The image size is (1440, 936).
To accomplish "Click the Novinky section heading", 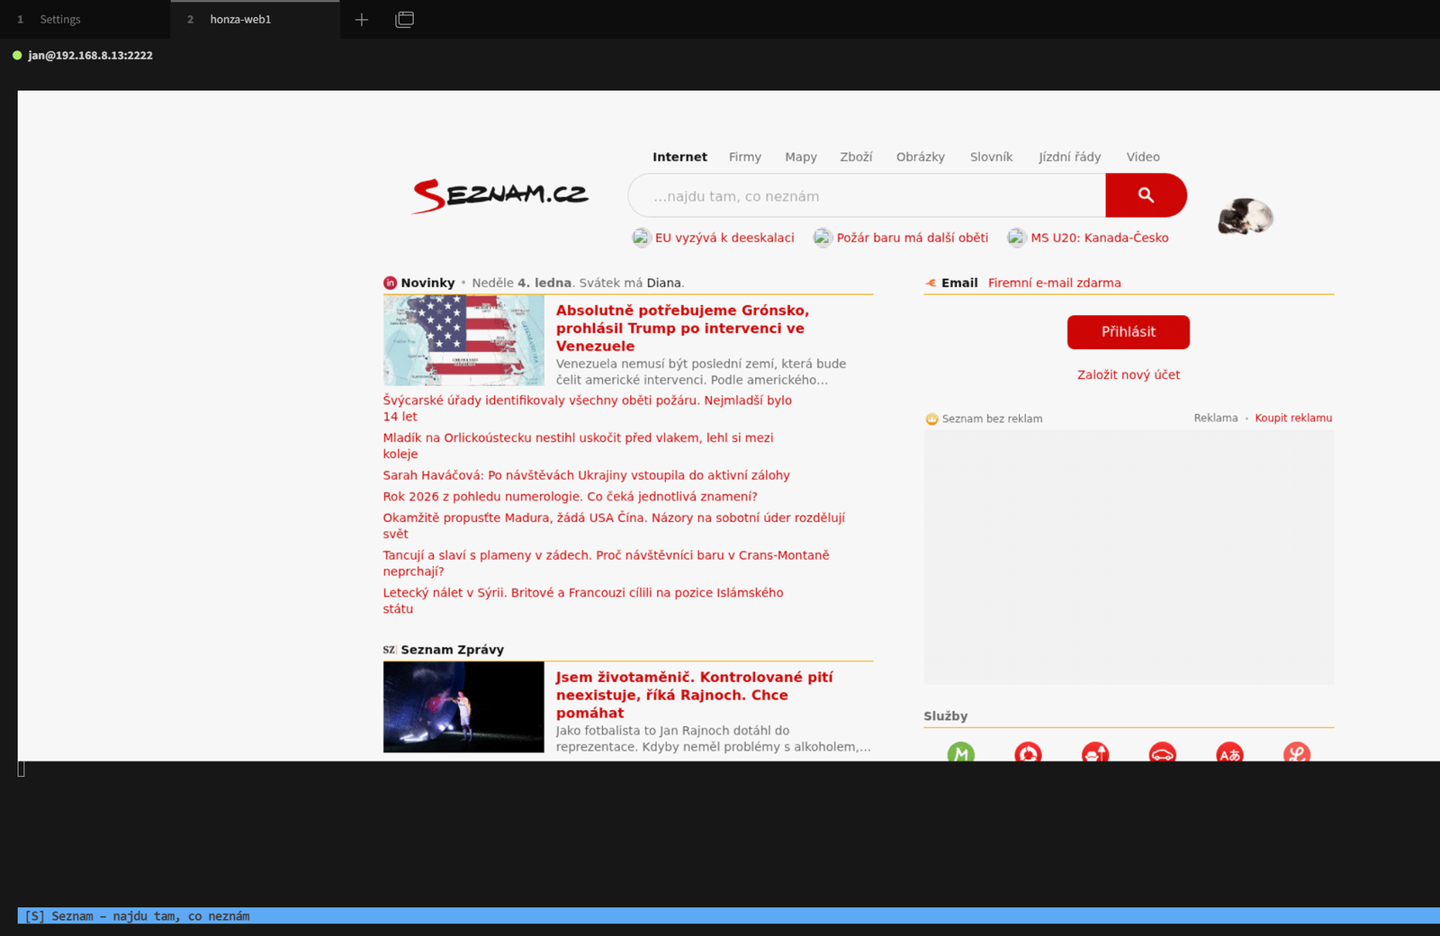I will pos(427,283).
